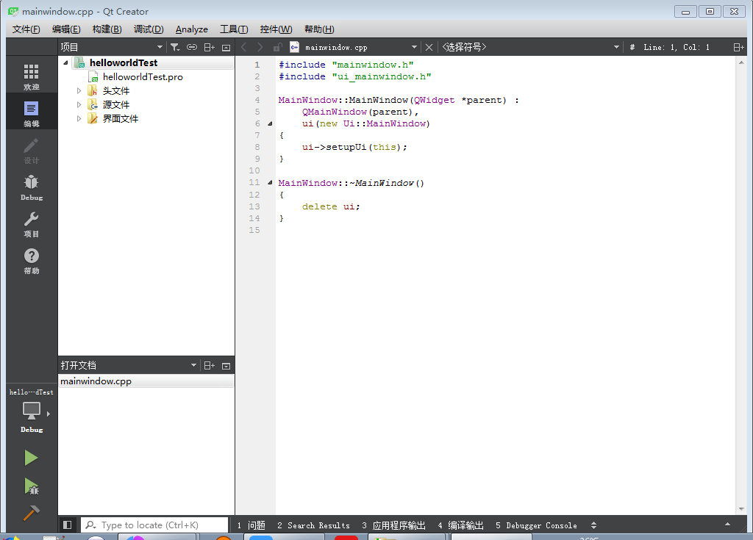This screenshot has height=540, width=753.
Task: Open the build kit selector monitor icon
Action: pos(31,411)
